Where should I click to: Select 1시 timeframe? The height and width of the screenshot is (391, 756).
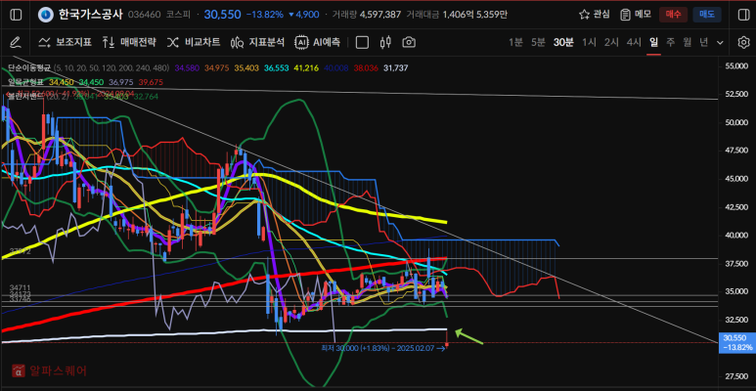coord(589,42)
